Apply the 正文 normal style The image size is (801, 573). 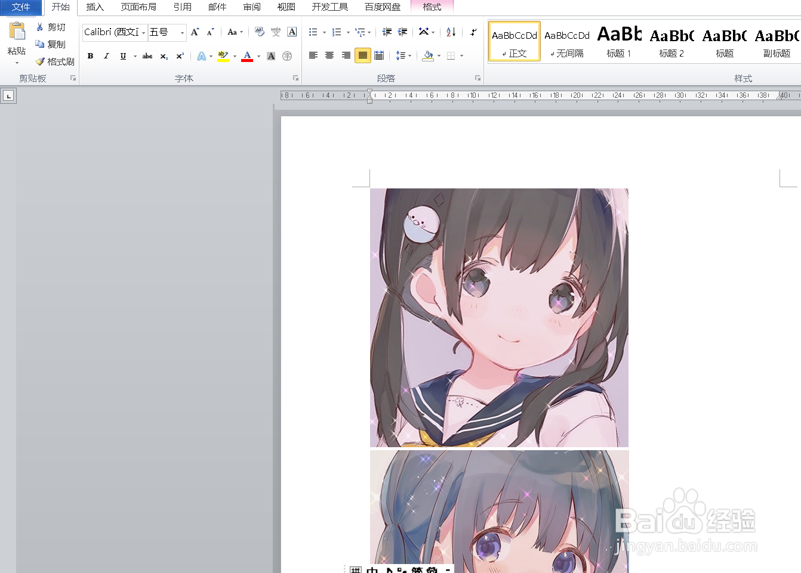pos(515,41)
